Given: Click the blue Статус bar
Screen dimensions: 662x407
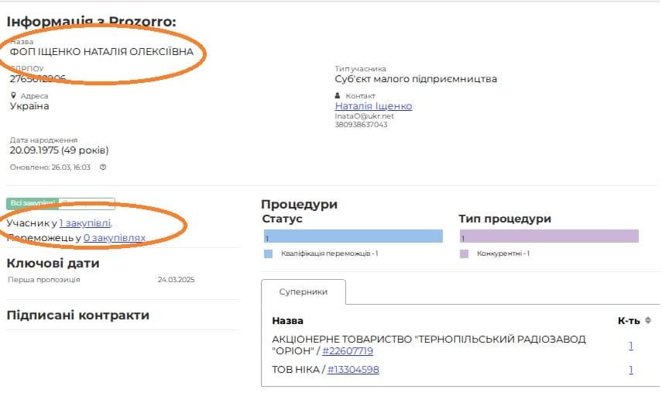Looking at the screenshot, I should point(352,237).
